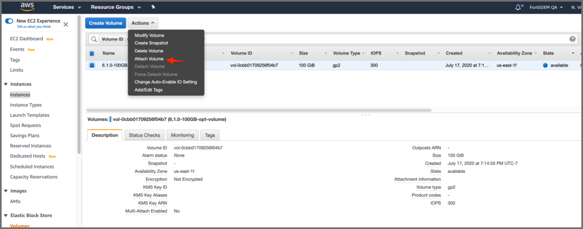Switch to the Status Checks tab

coord(144,135)
